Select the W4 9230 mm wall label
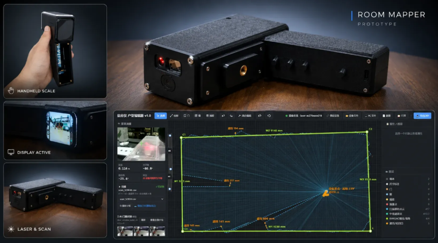 [x=277, y=226]
